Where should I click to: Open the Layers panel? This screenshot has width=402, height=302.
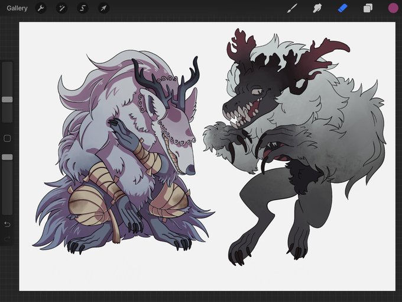pos(368,8)
